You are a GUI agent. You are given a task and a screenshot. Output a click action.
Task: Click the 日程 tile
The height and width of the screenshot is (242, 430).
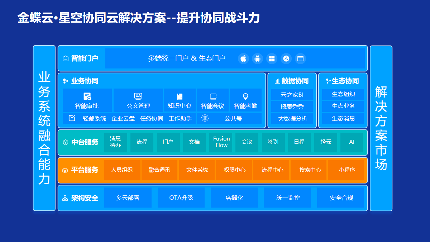click(x=300, y=142)
